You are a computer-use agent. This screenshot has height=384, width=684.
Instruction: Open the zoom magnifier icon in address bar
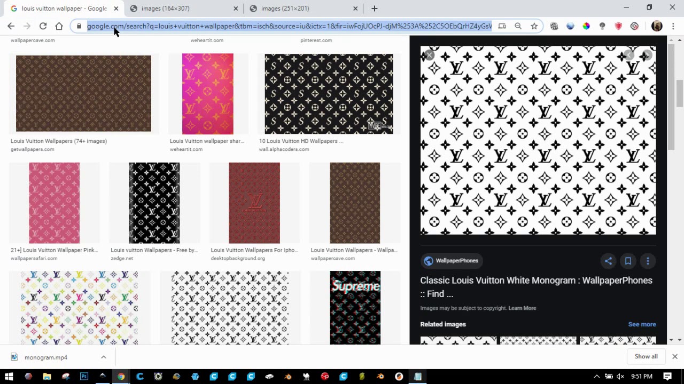click(x=518, y=26)
